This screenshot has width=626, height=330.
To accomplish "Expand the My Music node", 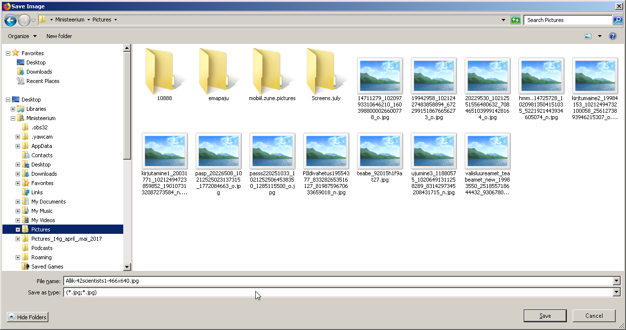I will [18, 211].
